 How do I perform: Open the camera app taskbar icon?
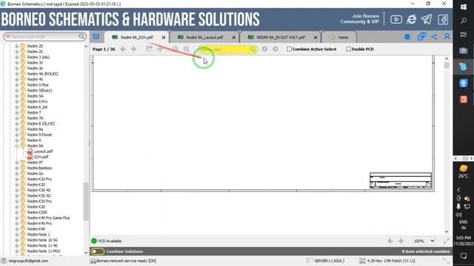(x=463, y=51)
